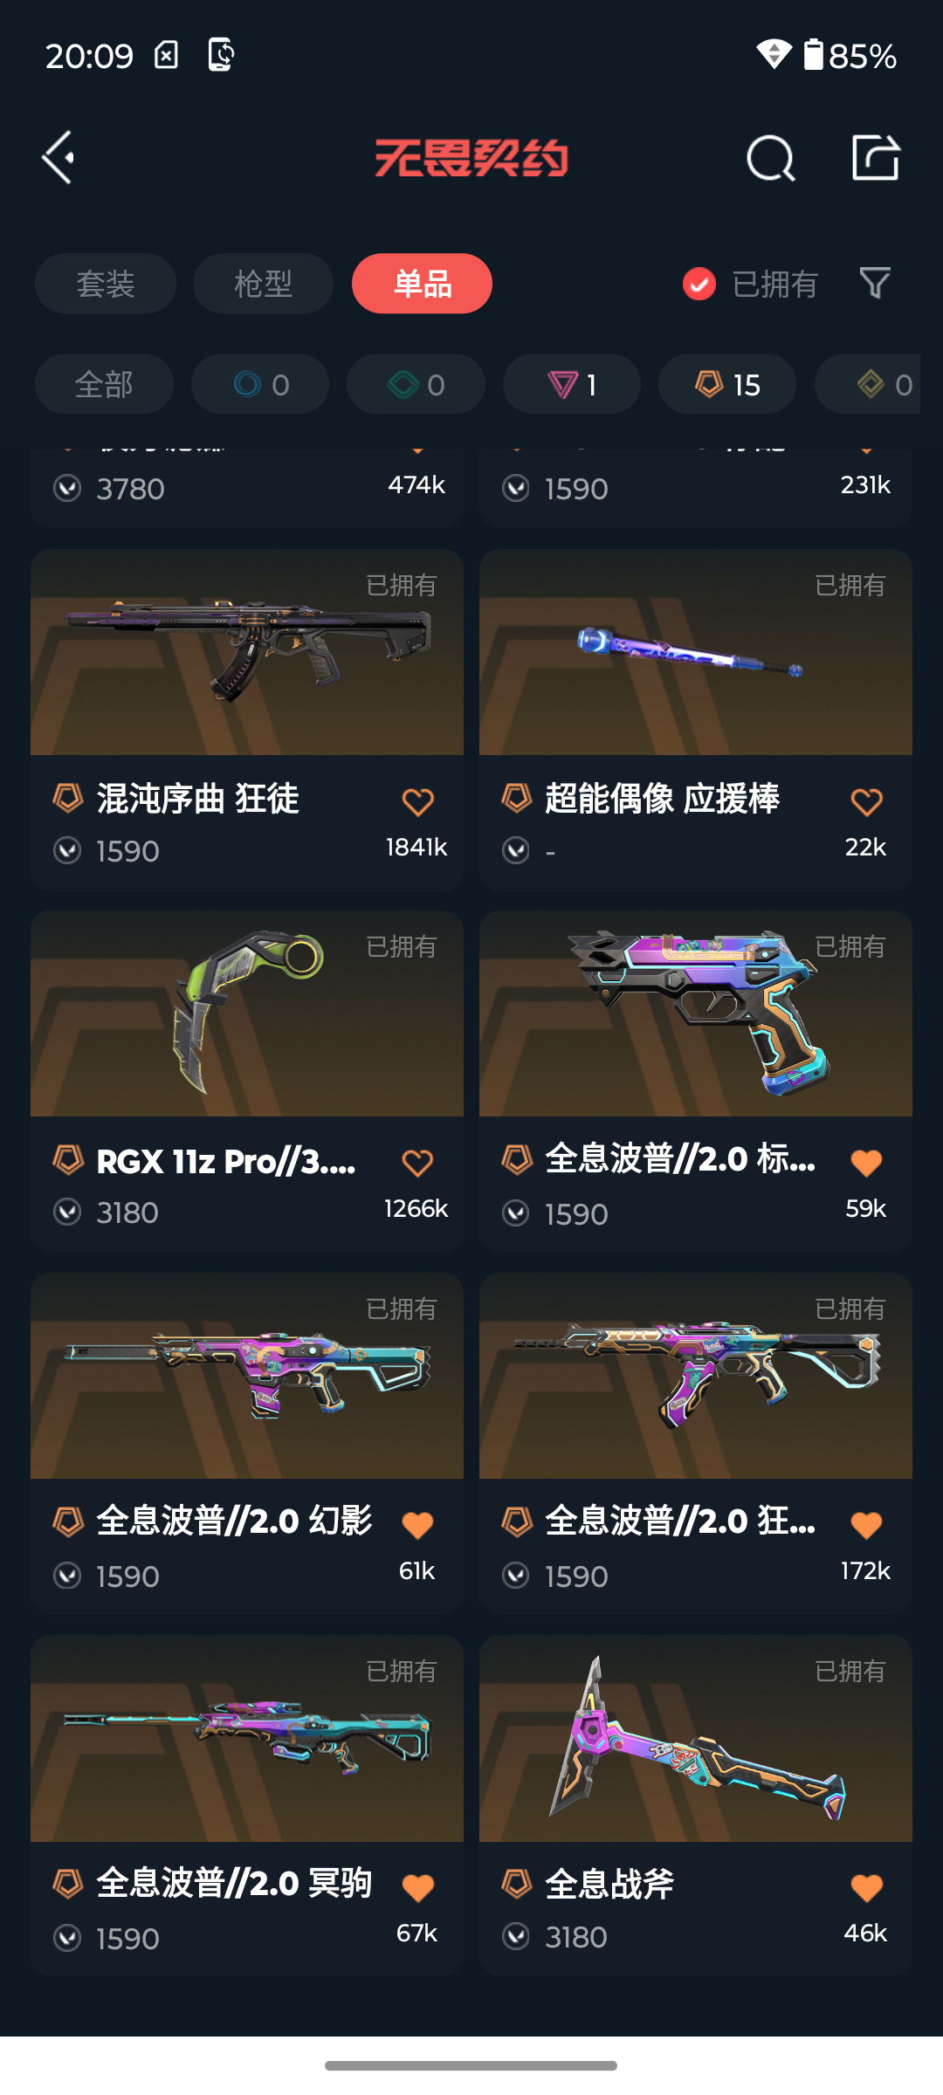
Task: Filter by yellow diamond tier chip
Action: pyautogui.click(x=868, y=384)
